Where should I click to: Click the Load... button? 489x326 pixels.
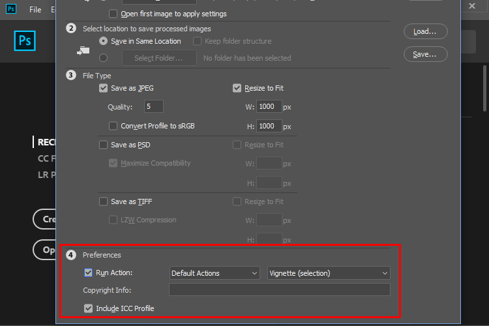pyautogui.click(x=425, y=31)
